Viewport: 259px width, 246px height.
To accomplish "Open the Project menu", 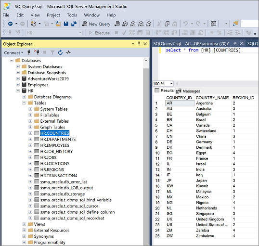I will pyautogui.click(x=53, y=15).
